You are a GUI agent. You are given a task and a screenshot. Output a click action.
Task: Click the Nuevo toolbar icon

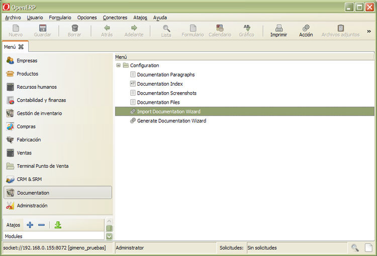click(16, 28)
